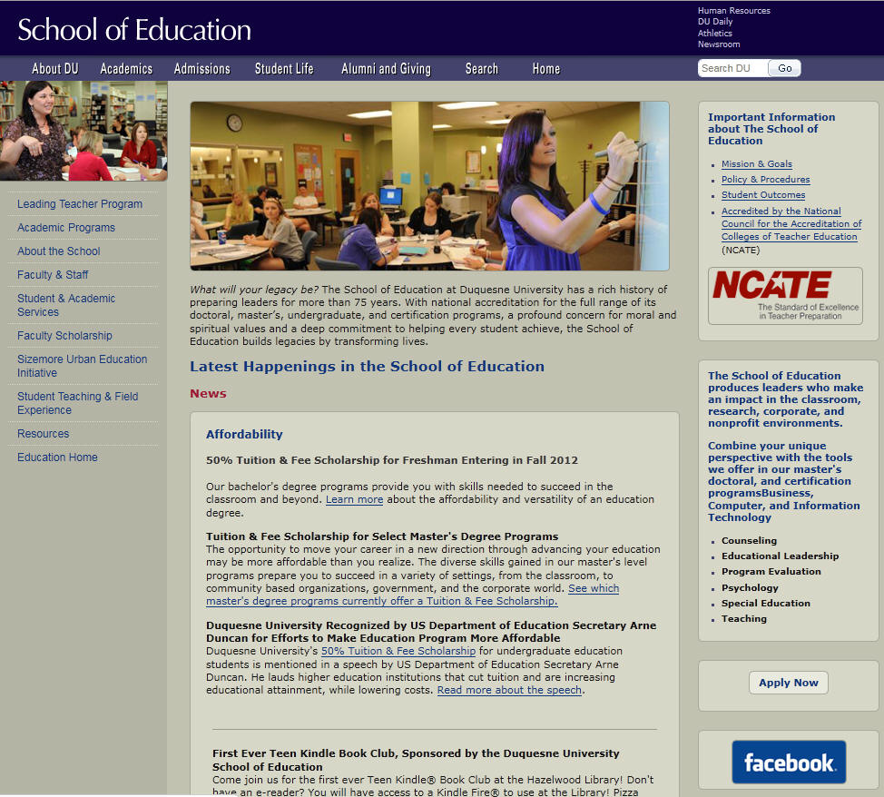Visit the Student Outcomes link

763,194
